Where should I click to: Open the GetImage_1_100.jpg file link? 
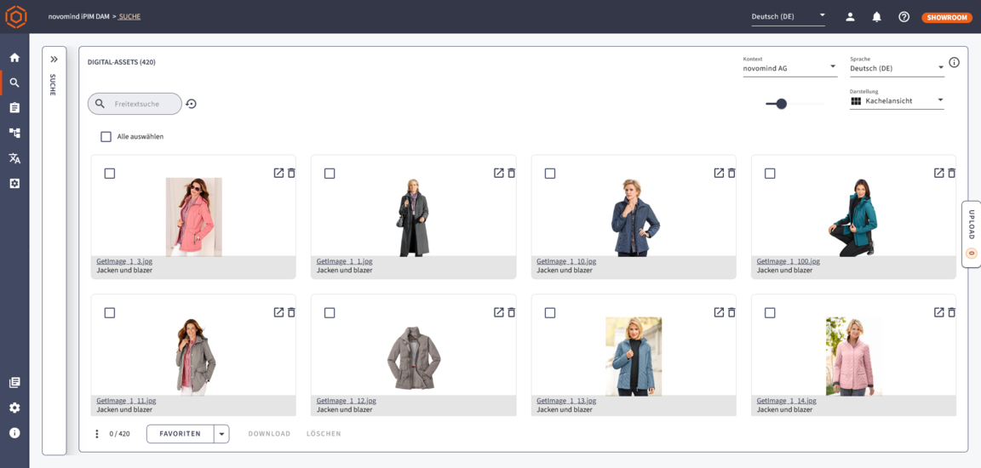point(788,261)
